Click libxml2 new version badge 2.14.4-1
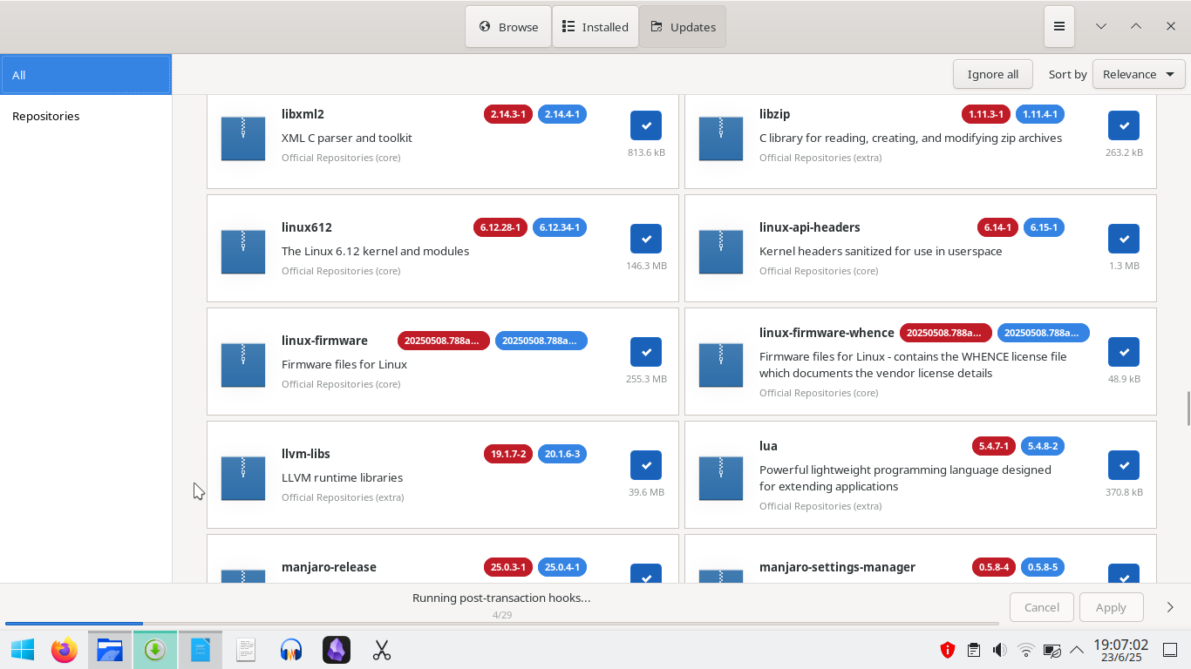Image resolution: width=1191 pixels, height=669 pixels. click(562, 114)
